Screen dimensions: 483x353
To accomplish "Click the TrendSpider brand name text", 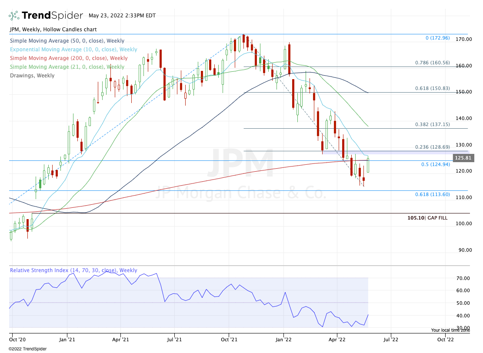I will pos(52,15).
